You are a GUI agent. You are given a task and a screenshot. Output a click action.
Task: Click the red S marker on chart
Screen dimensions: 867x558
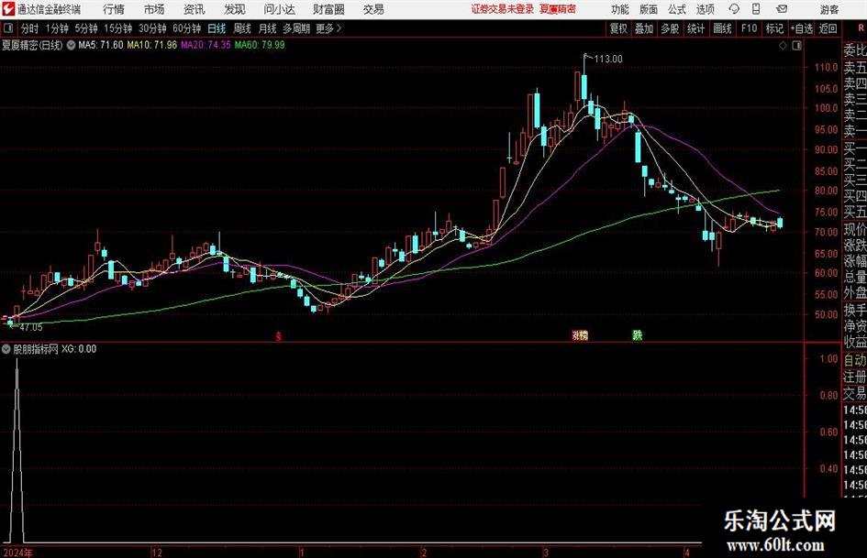(x=279, y=336)
